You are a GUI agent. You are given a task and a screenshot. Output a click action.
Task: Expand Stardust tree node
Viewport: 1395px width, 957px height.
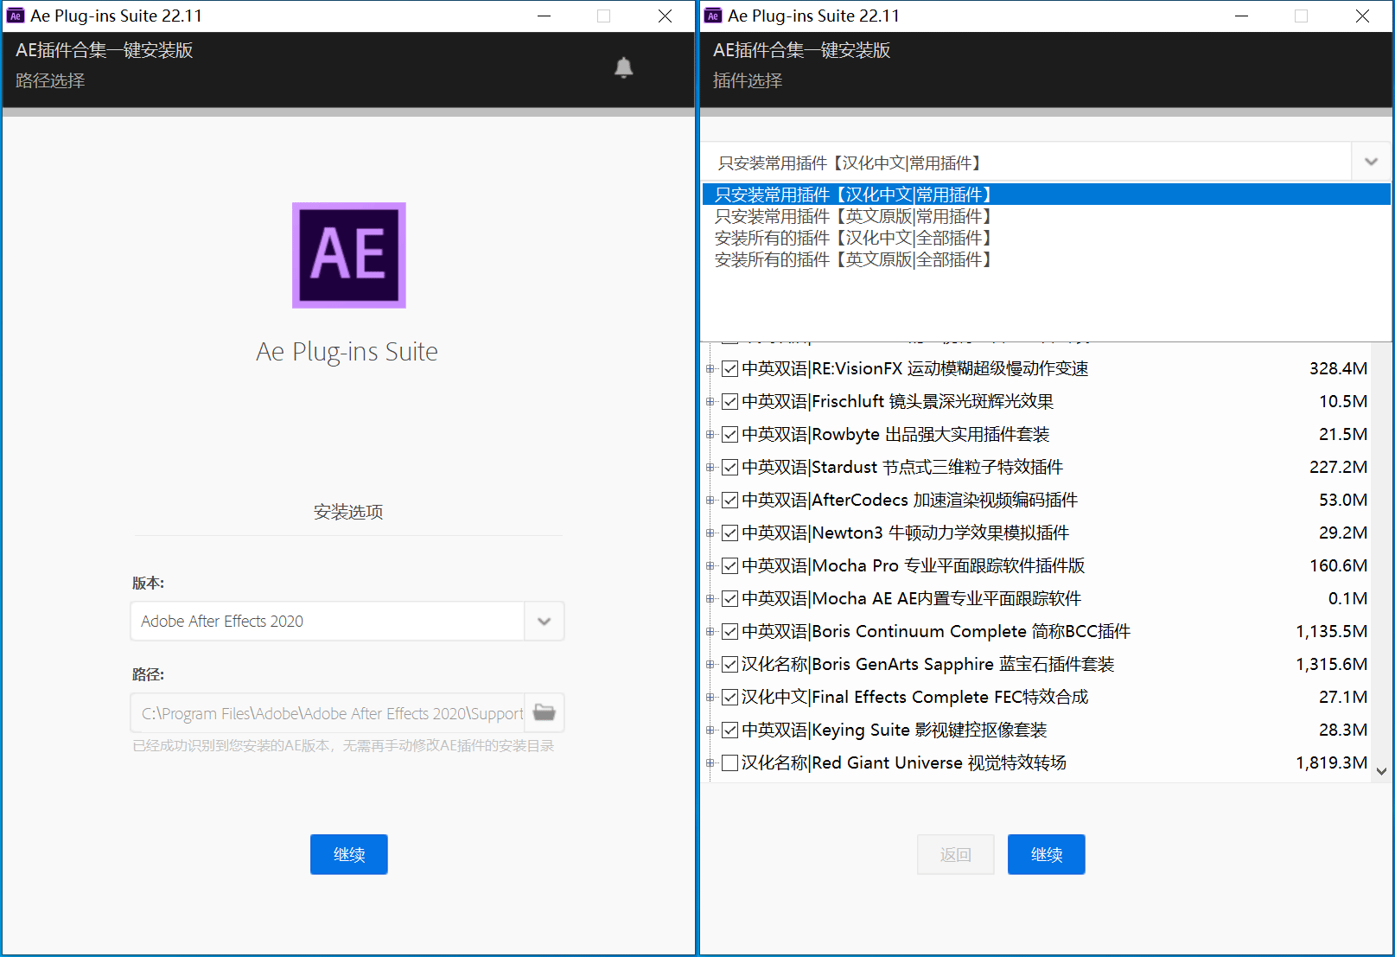pyautogui.click(x=710, y=468)
